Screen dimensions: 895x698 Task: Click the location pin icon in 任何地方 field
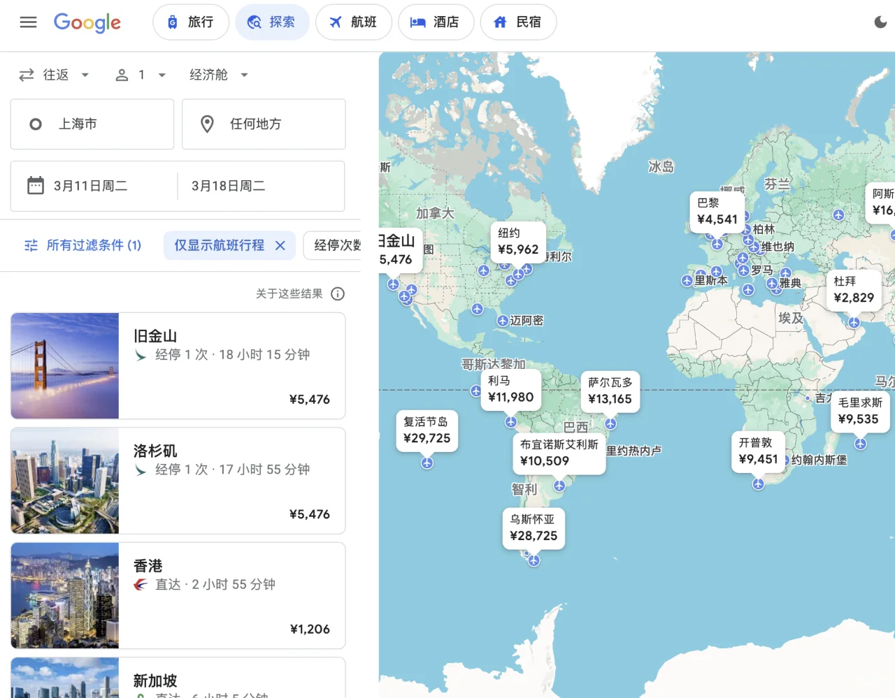click(207, 124)
